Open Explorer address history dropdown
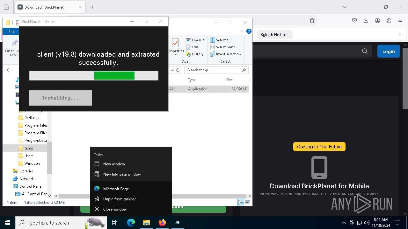This screenshot has width=408, height=229. tap(172, 70)
